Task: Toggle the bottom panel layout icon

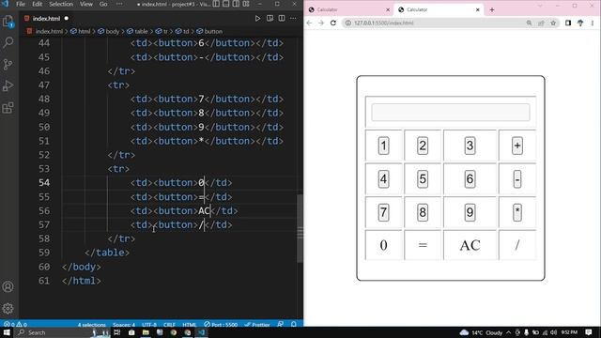Action: click(226, 4)
